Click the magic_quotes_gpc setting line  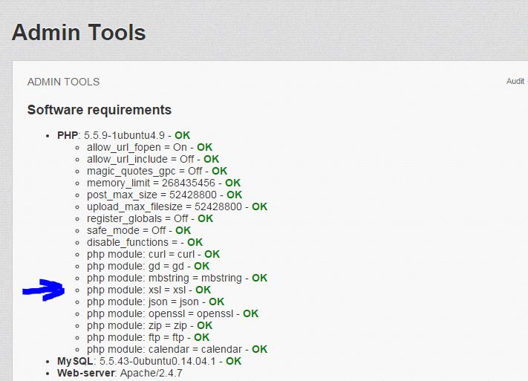click(155, 171)
